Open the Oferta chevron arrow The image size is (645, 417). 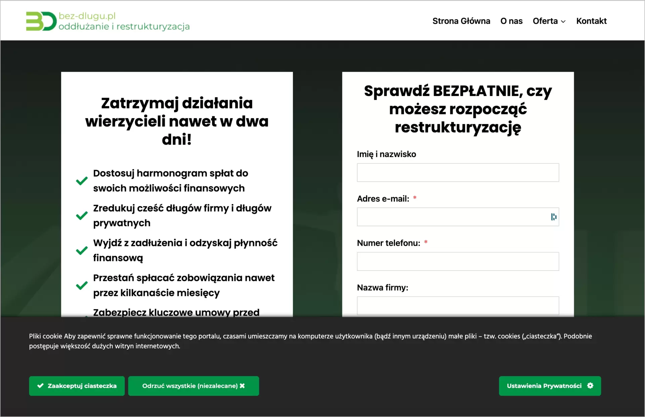[x=563, y=21]
